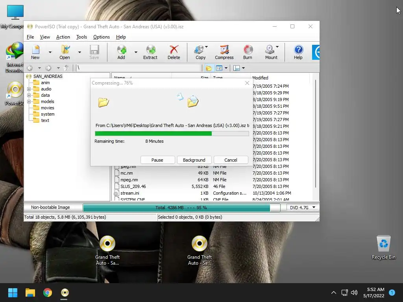Click PowerISO taskbar icon
Screen dimensions: 403x302
[x=65, y=293]
